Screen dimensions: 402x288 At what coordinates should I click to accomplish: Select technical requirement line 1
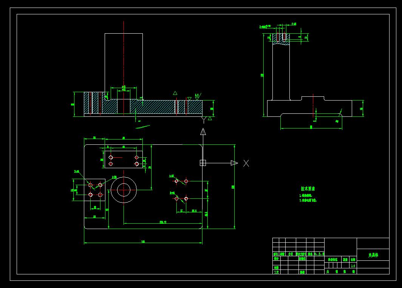pos(306,195)
